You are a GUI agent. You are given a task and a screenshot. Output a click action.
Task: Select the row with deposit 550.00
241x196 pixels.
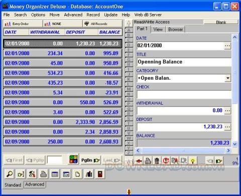62,102
